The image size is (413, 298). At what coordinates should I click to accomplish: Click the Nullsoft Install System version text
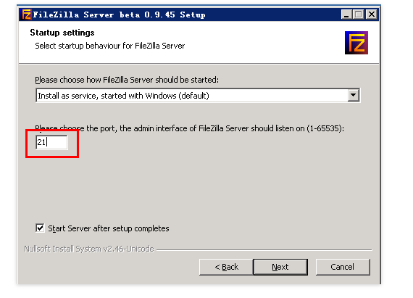point(89,249)
